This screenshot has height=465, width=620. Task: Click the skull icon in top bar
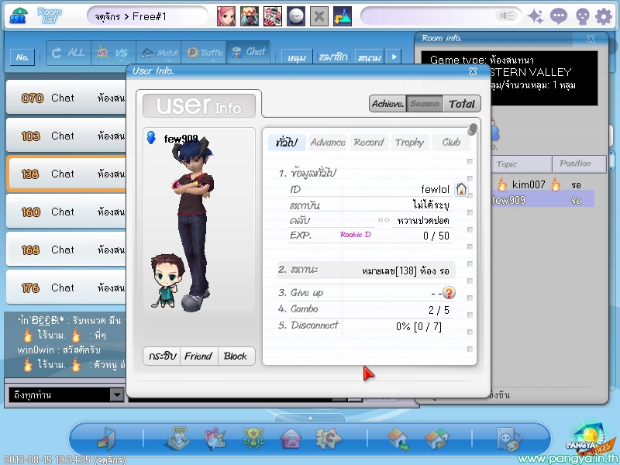pyautogui.click(x=583, y=16)
